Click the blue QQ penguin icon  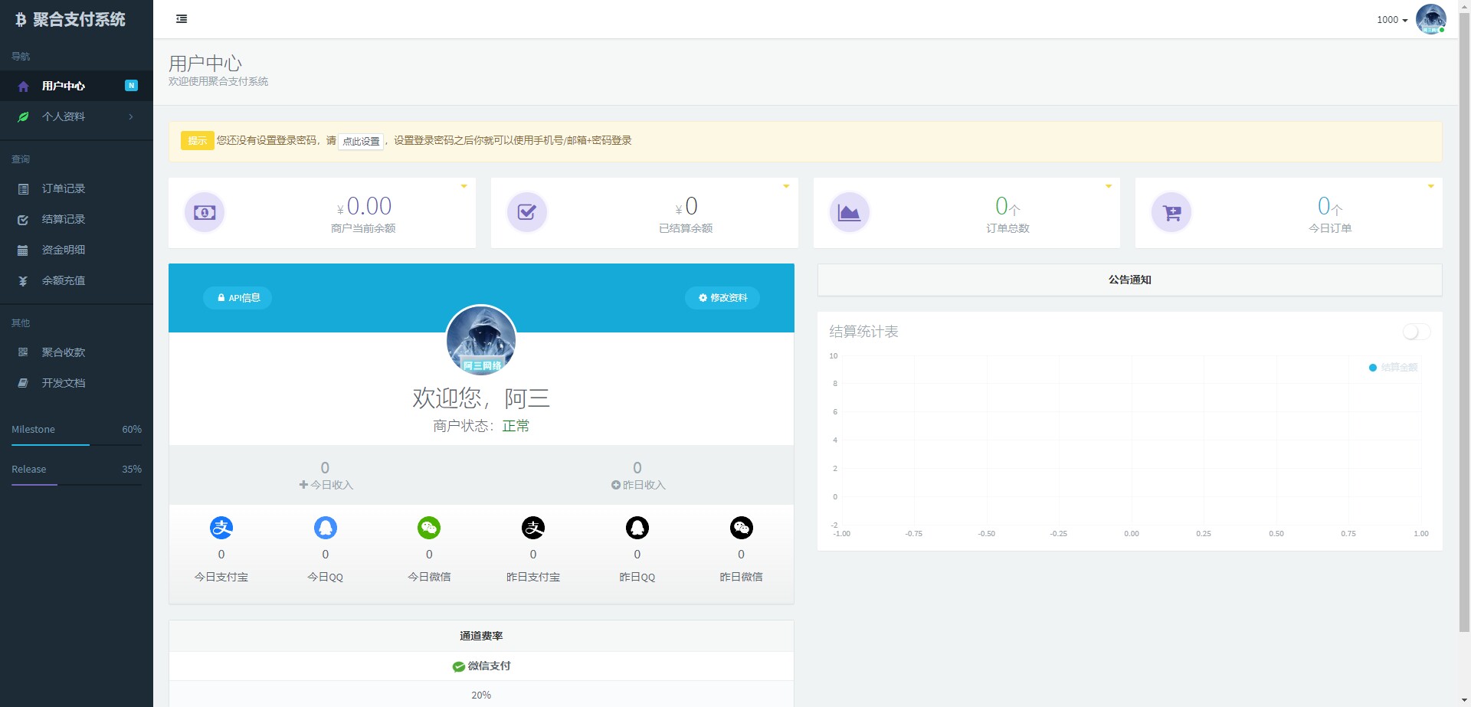pos(326,528)
